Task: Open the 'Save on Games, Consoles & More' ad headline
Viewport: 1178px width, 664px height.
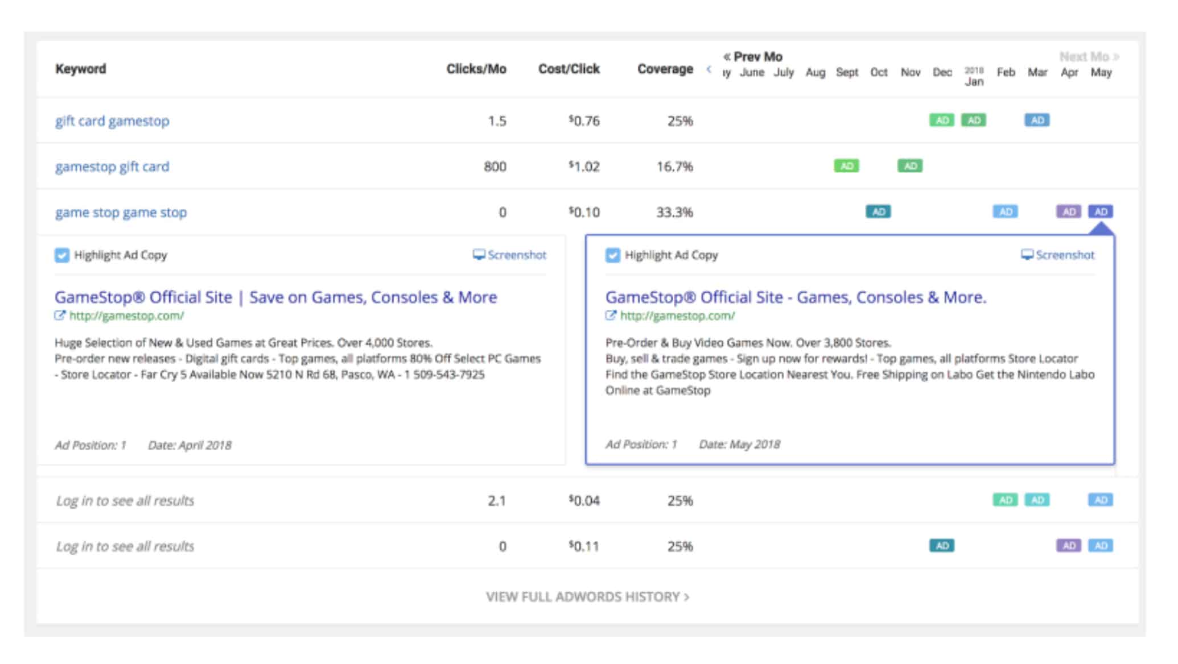Action: (x=276, y=297)
